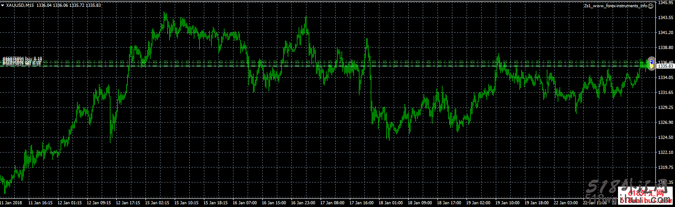Click the 11 Jan 16:15 time label
675x207 pixels.
(42, 202)
